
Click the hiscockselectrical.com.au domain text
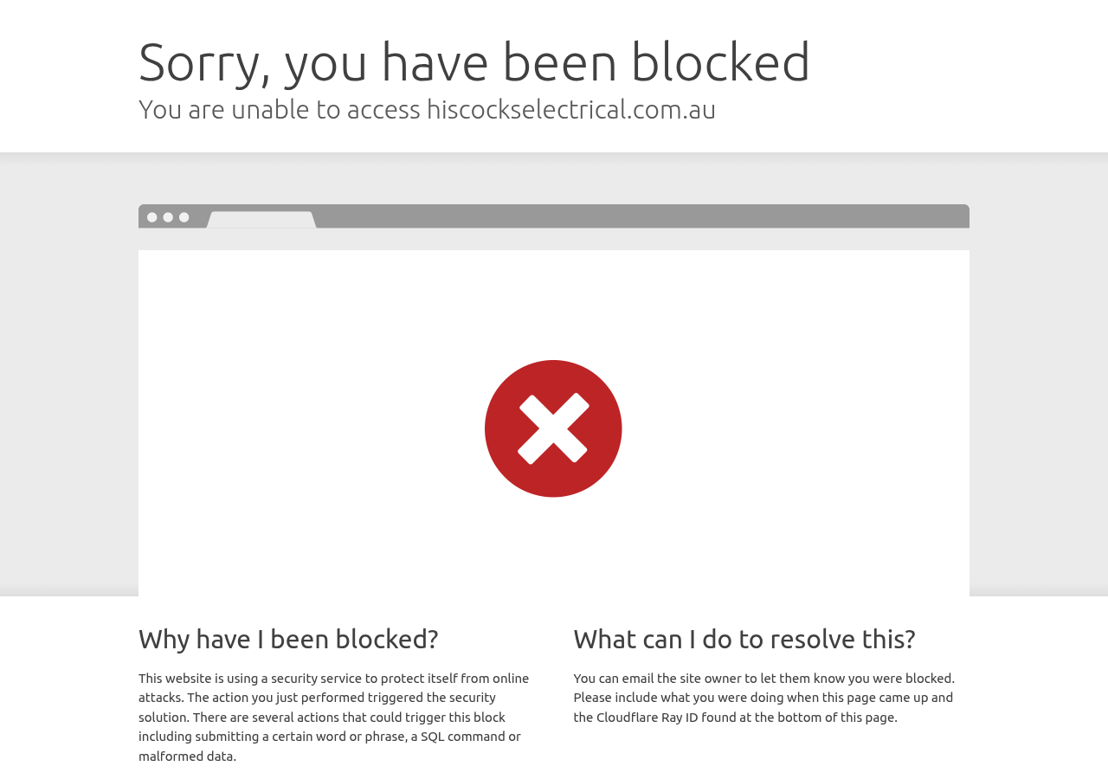point(571,109)
